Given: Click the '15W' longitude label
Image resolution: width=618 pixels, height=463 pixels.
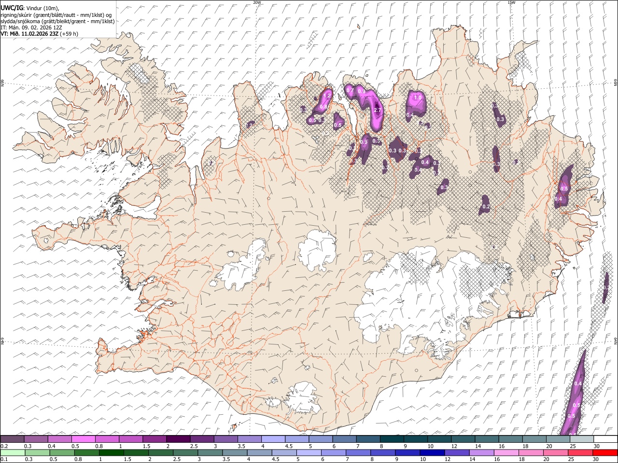Looking at the screenshot, I should (511, 2).
